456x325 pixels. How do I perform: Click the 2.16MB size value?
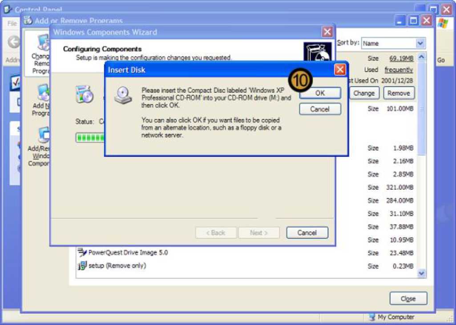tap(403, 161)
